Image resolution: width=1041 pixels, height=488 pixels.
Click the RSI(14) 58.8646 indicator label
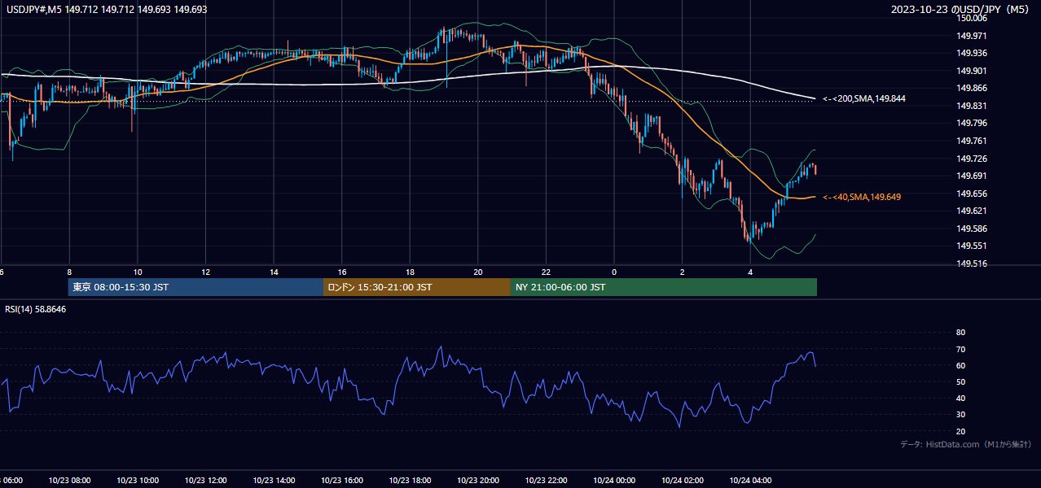coord(36,309)
